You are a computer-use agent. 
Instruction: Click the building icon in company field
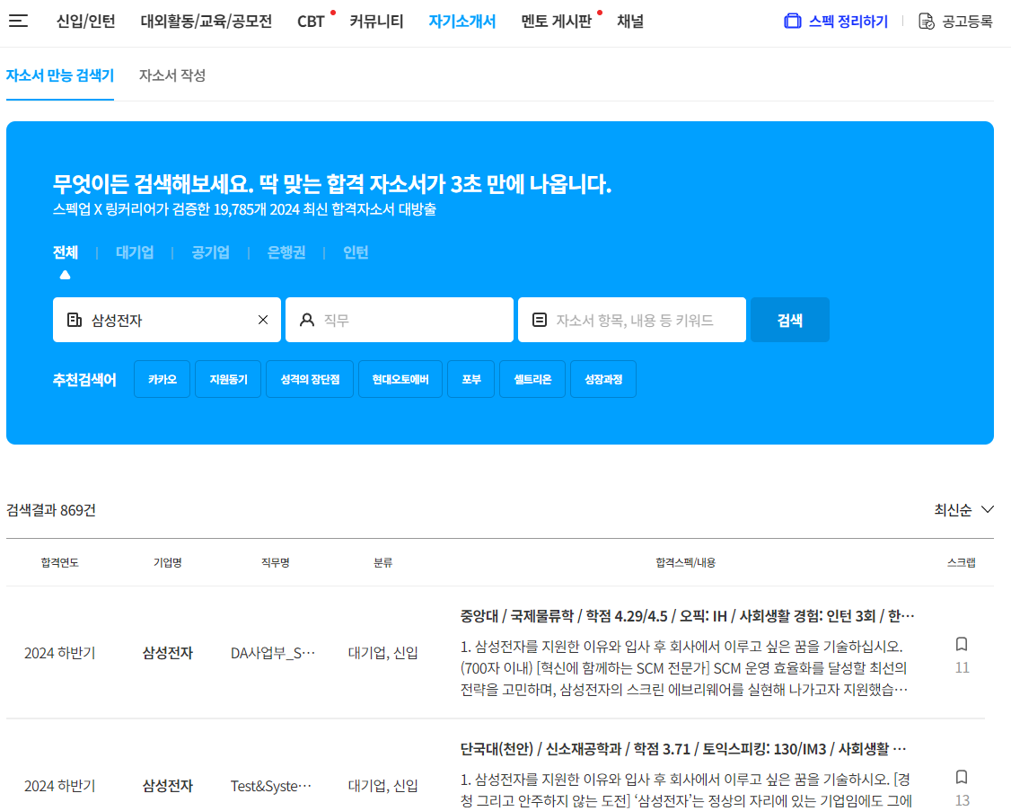click(x=75, y=320)
